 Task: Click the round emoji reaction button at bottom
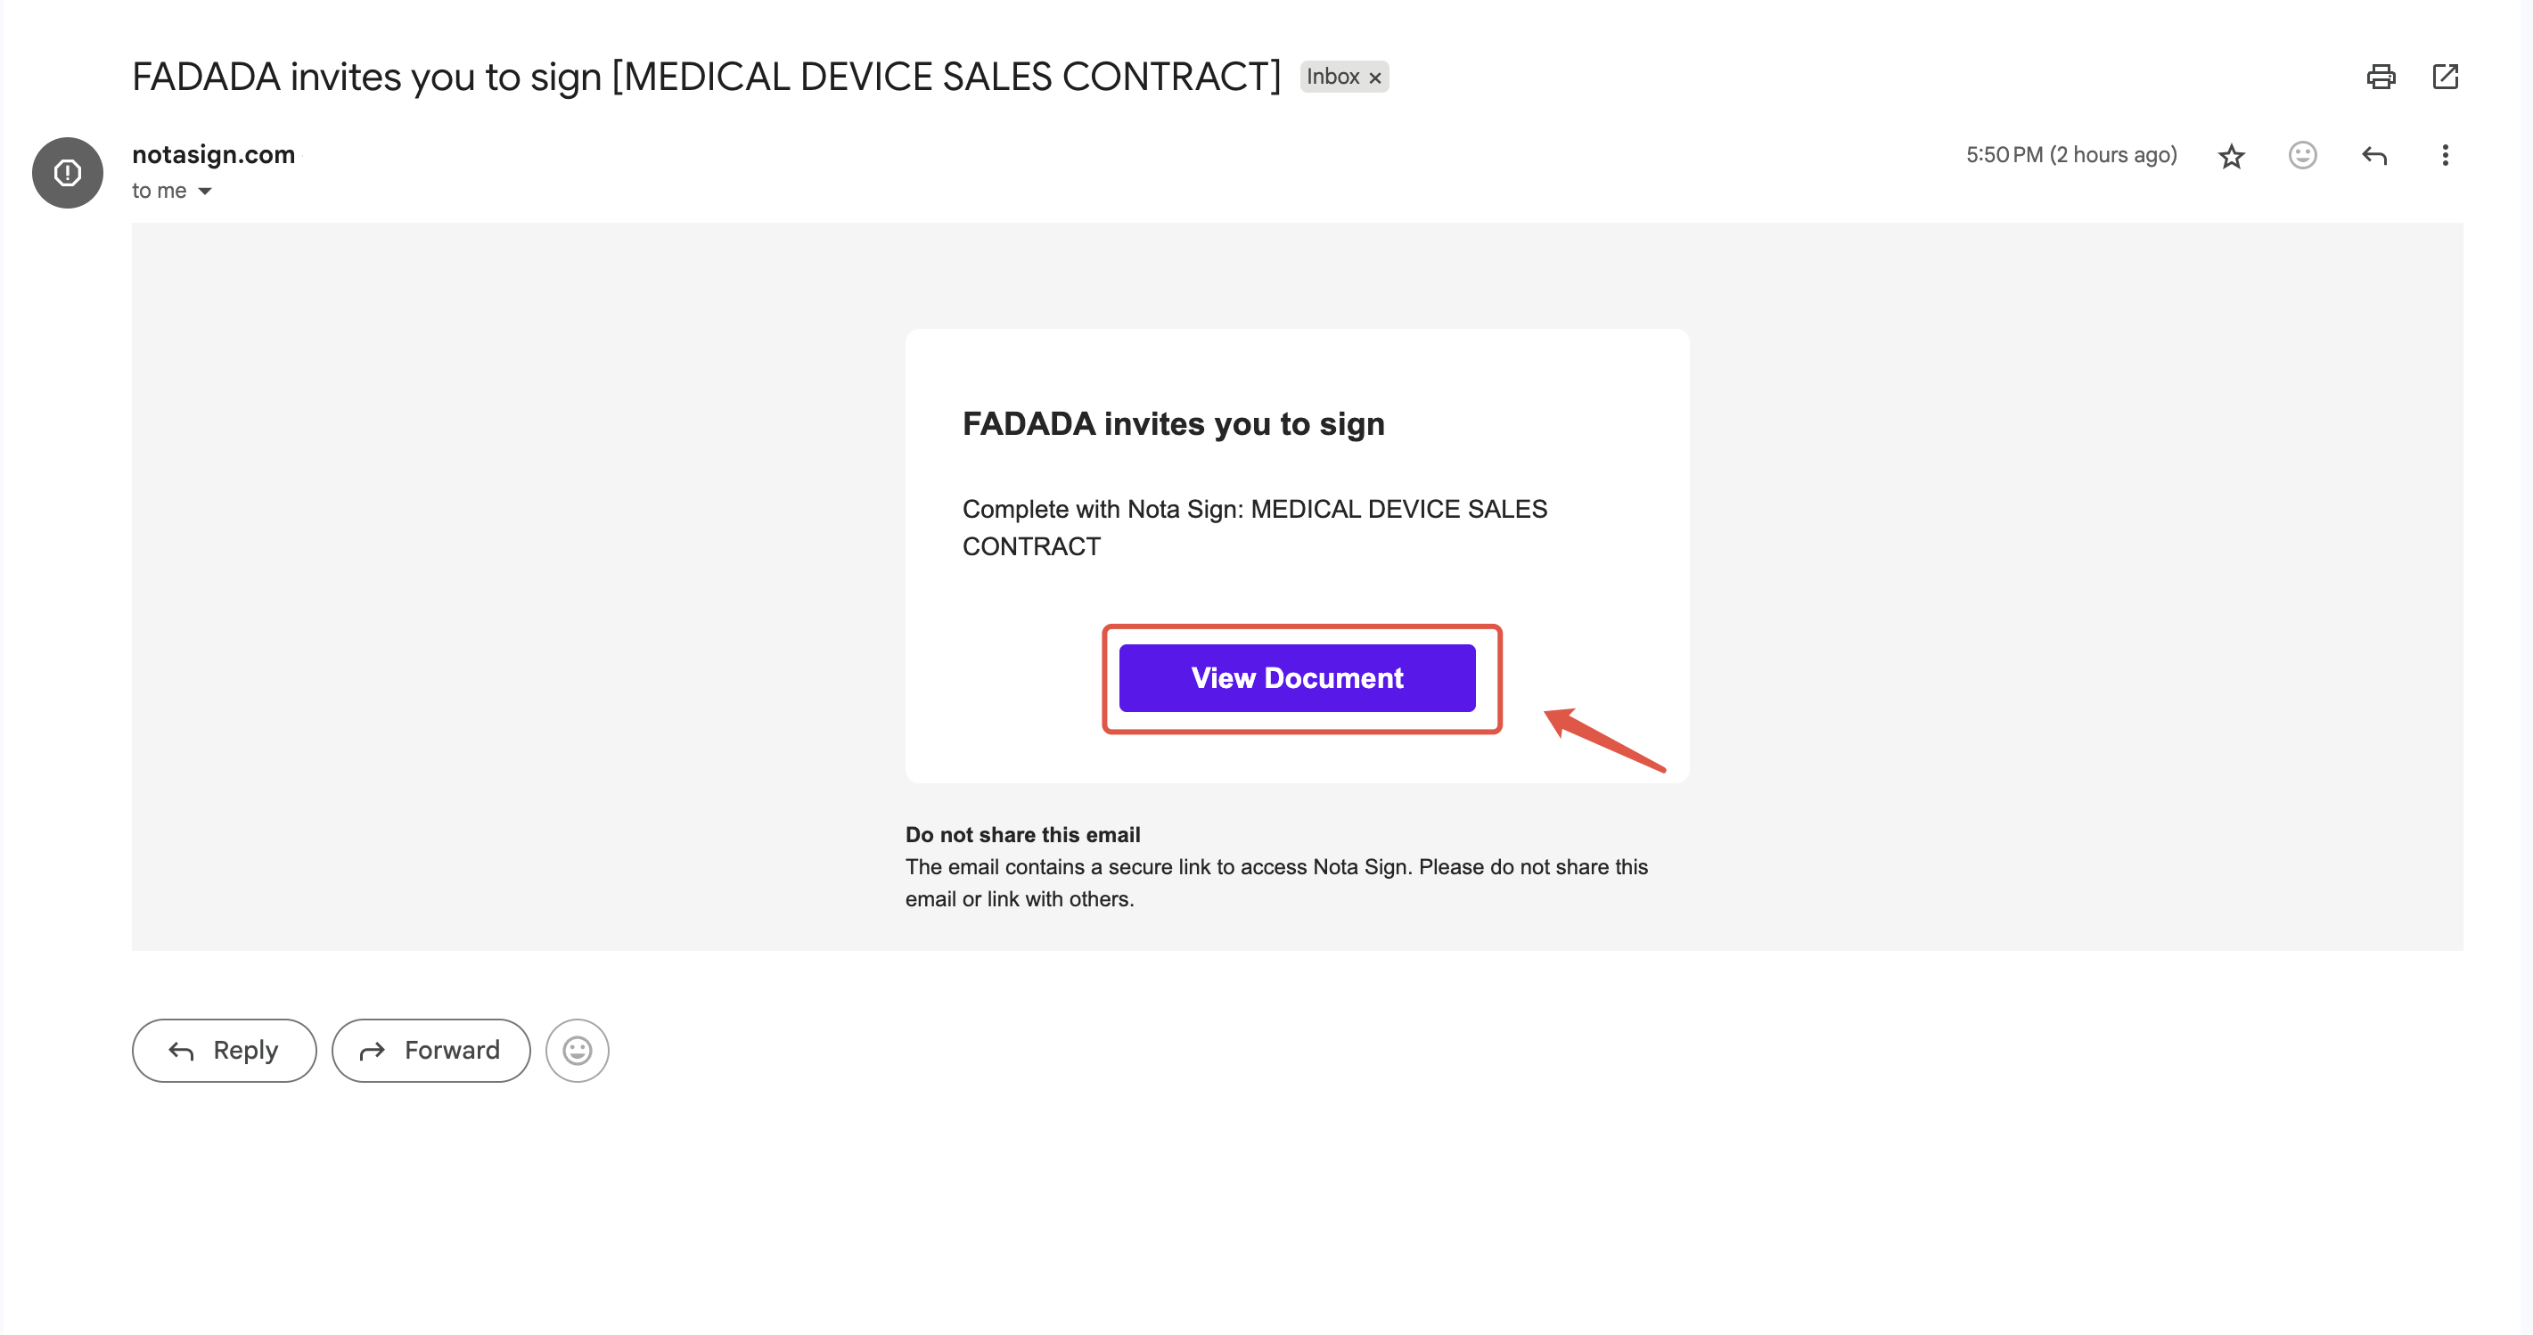coord(578,1050)
